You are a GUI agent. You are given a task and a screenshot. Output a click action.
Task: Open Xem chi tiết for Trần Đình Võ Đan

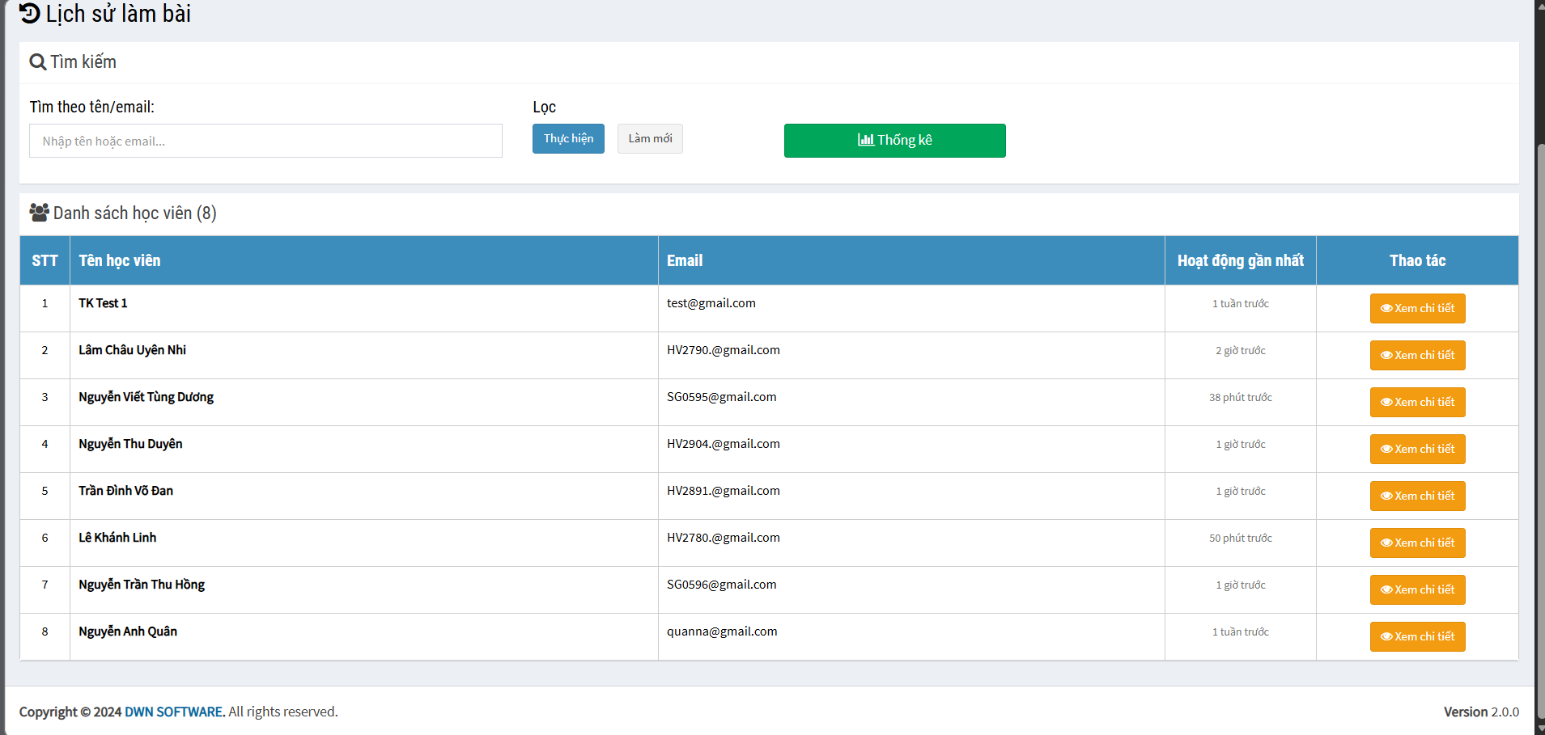pyautogui.click(x=1417, y=496)
